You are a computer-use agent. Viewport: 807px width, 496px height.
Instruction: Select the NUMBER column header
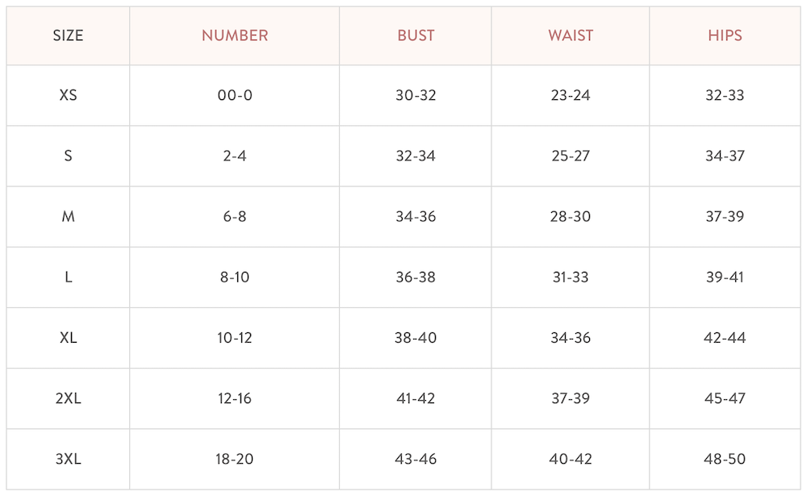pos(235,35)
